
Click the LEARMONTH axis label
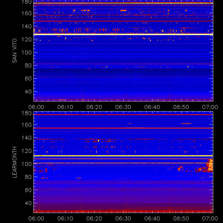pos(14,162)
